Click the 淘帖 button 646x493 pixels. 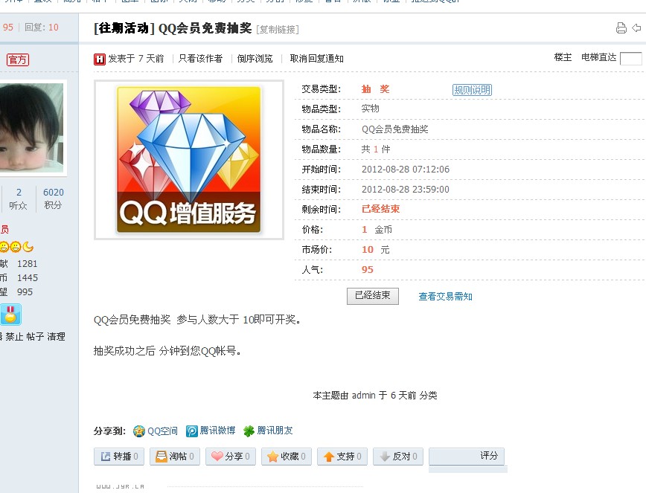pos(175,457)
